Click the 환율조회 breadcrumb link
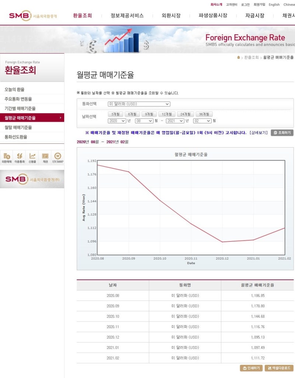 pos(251,57)
